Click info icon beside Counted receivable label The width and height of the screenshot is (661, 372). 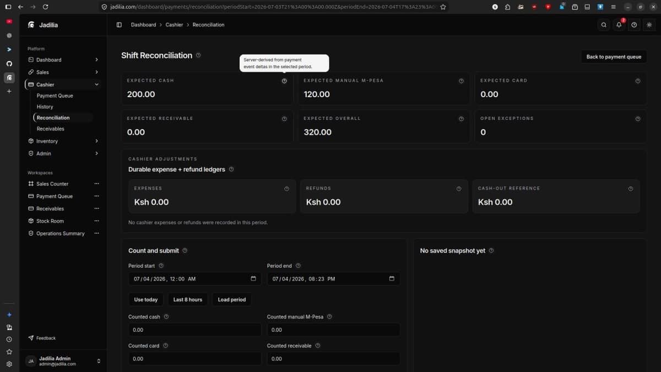click(x=318, y=346)
